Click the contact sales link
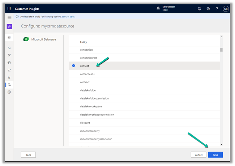The height and width of the screenshot is (166, 235). click(x=69, y=17)
